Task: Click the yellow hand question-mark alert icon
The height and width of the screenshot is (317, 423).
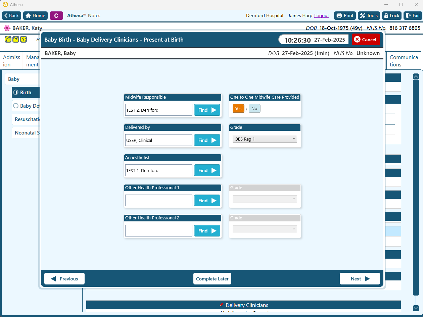Action: 8,40
